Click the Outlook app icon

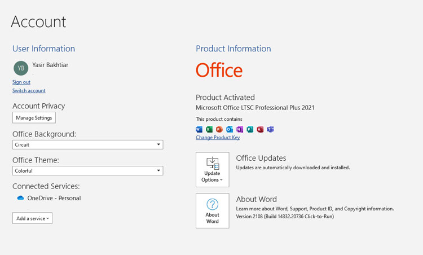230,129
